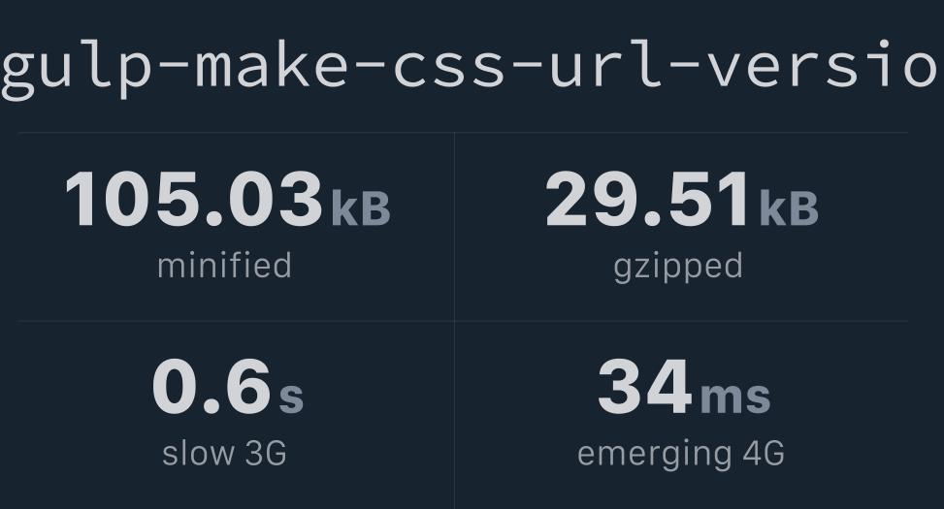Viewport: 944px width, 509px height.
Task: Click the 'css' segment of package name
Action: point(449,69)
